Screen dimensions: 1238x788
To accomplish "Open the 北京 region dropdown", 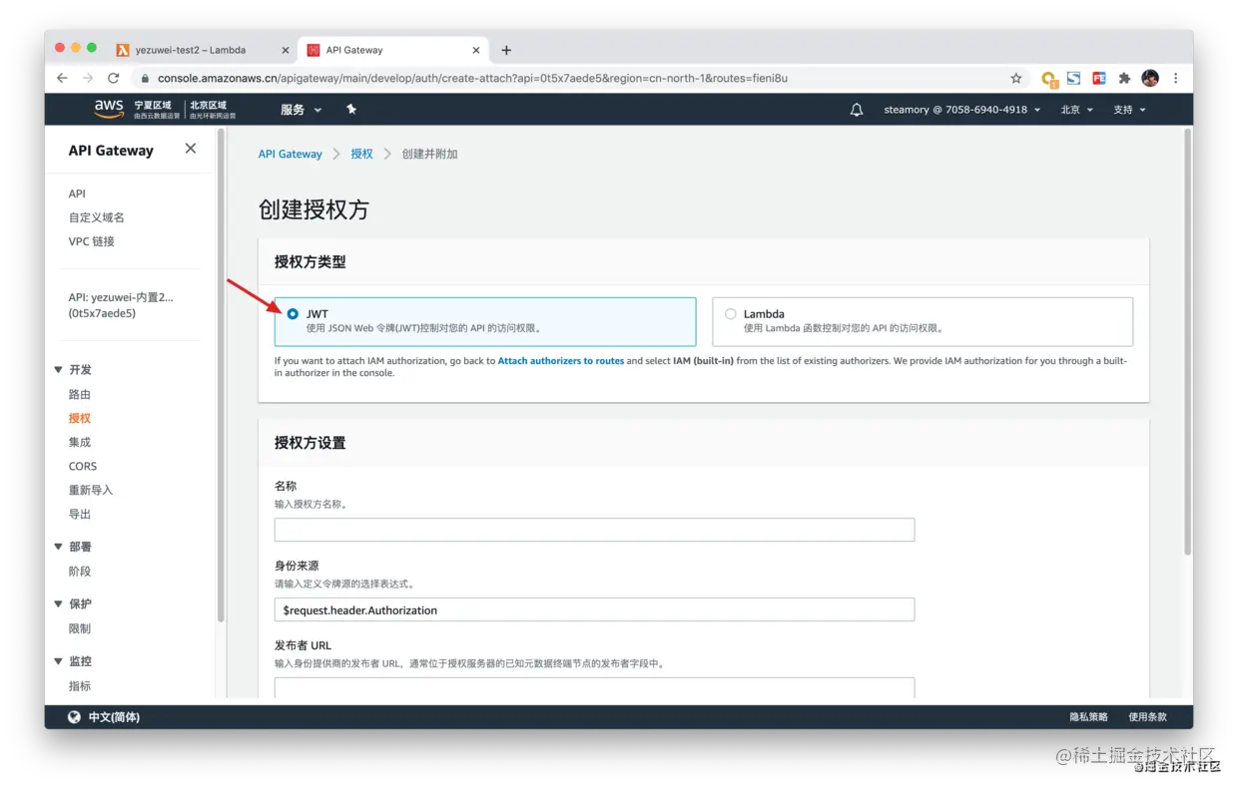I will (1077, 110).
